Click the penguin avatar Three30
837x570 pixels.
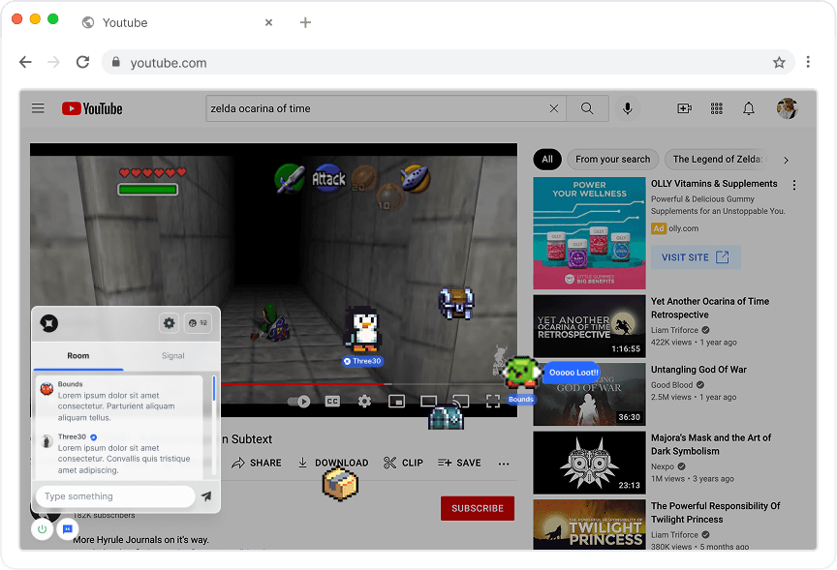click(363, 330)
